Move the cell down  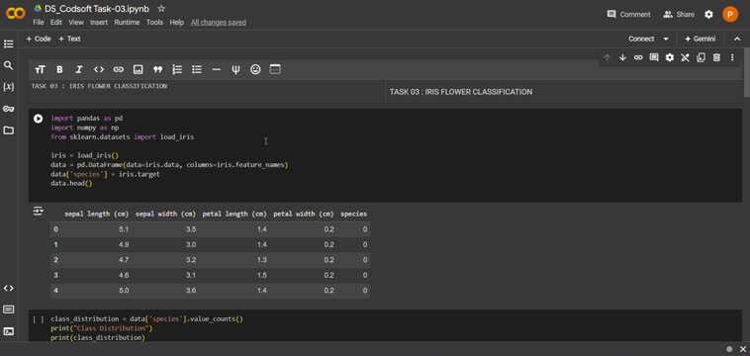pyautogui.click(x=622, y=57)
